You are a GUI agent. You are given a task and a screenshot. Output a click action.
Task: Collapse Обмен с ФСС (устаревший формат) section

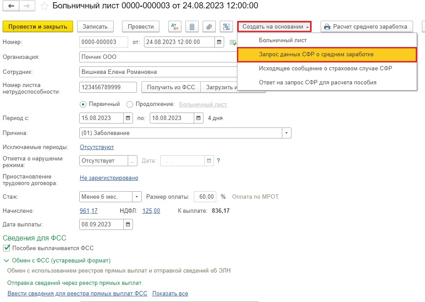click(6, 261)
